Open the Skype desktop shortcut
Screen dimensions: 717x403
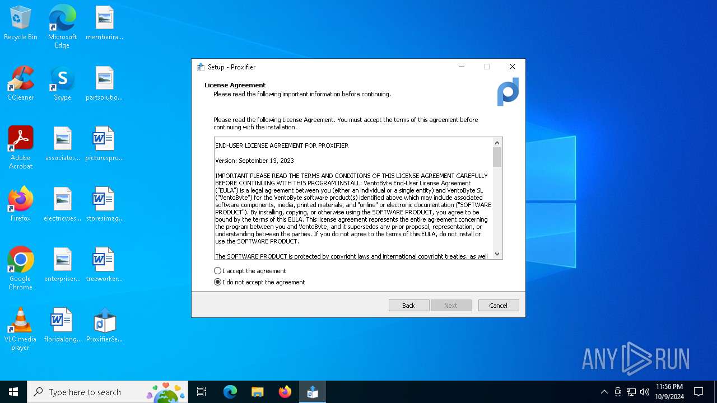click(x=62, y=84)
